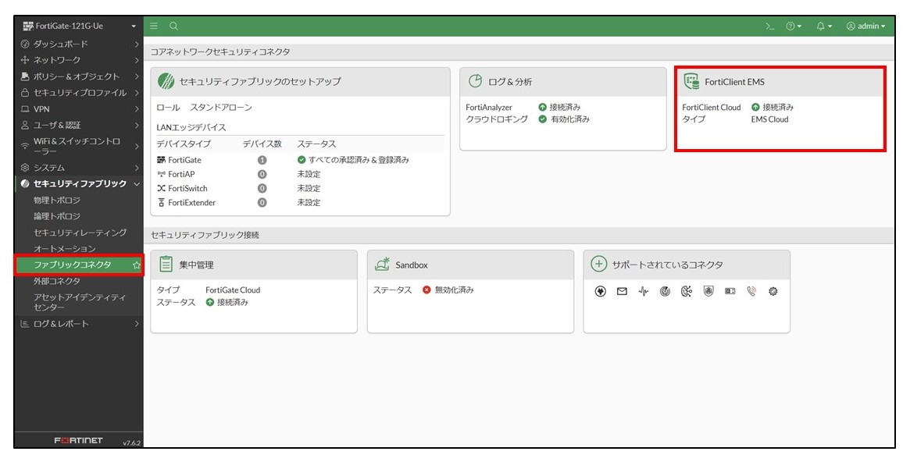Viewport: 910px width, 462px height.
Task: Open the admin user menu
Action: (x=866, y=26)
